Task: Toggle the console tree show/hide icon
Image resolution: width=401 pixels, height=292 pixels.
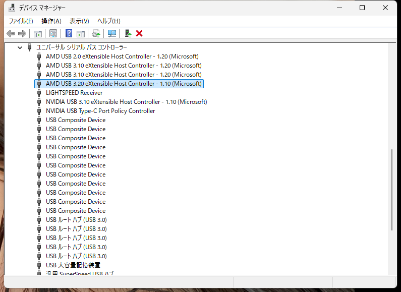Action: [x=37, y=33]
